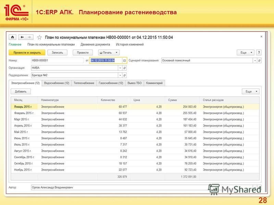This screenshot has height=205, width=274.
Task: Open the Организация НИВА record icon
Action: tap(124, 68)
